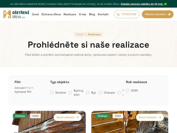Click arrow icon on second Detail realizace
Screen dimensions: 177x133
(160, 117)
